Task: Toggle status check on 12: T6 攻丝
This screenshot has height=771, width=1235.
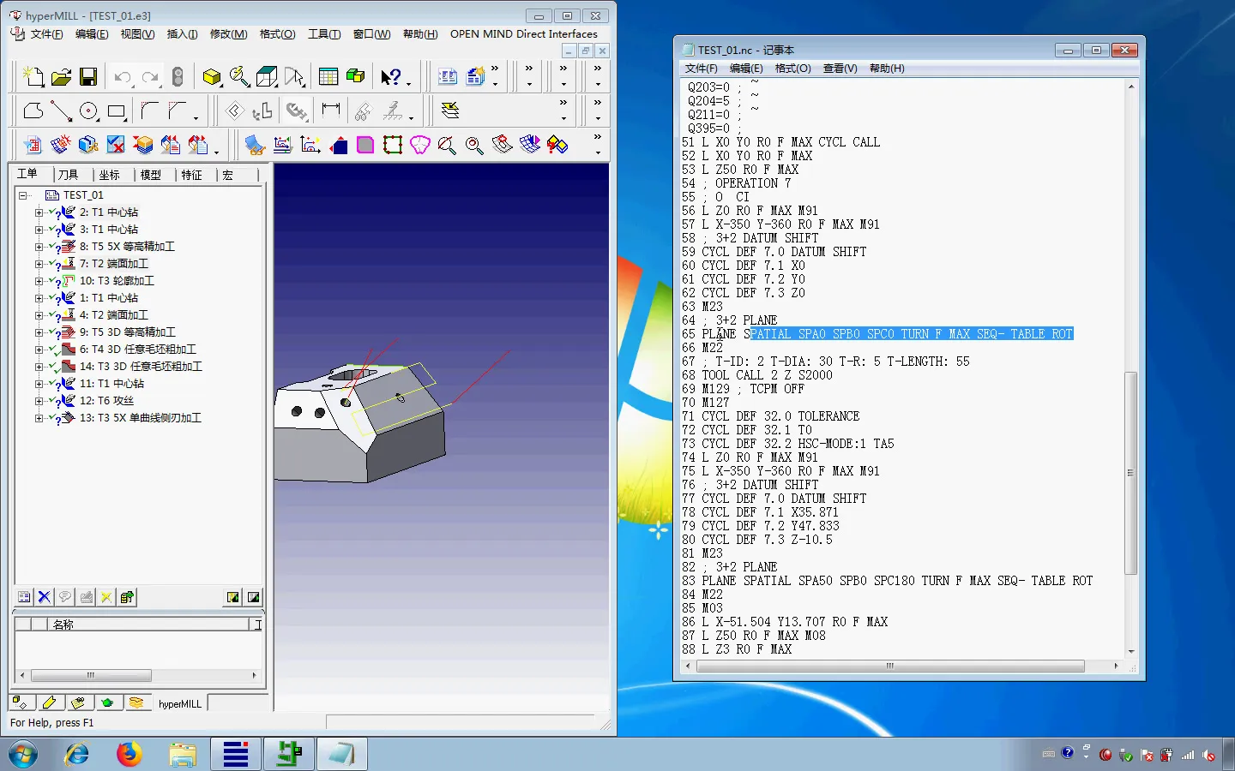Action: click(x=52, y=401)
